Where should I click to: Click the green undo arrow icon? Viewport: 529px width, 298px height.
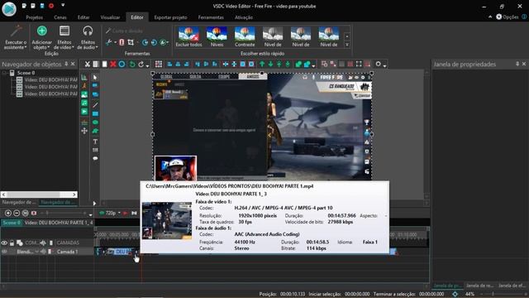click(x=132, y=65)
